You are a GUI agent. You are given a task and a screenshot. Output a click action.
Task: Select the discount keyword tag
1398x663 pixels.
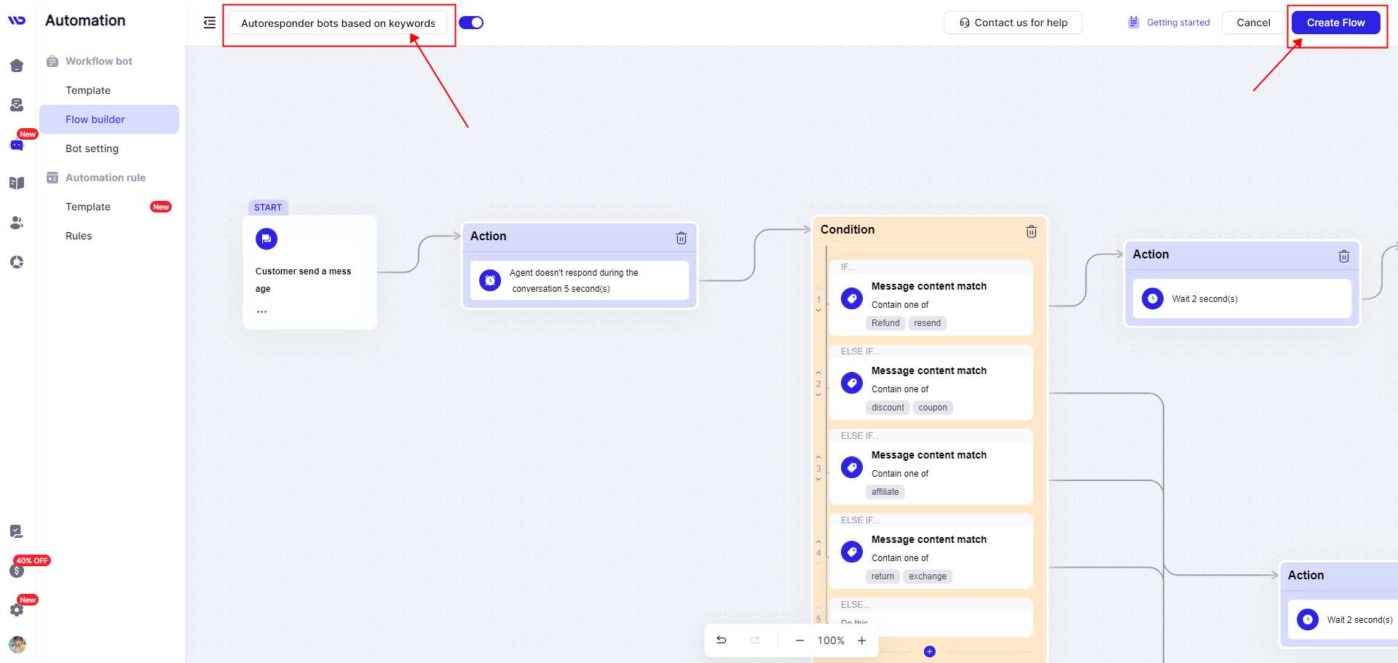(x=888, y=408)
